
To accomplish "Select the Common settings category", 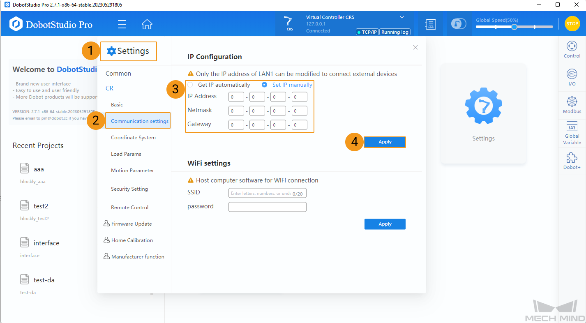I will tap(118, 74).
